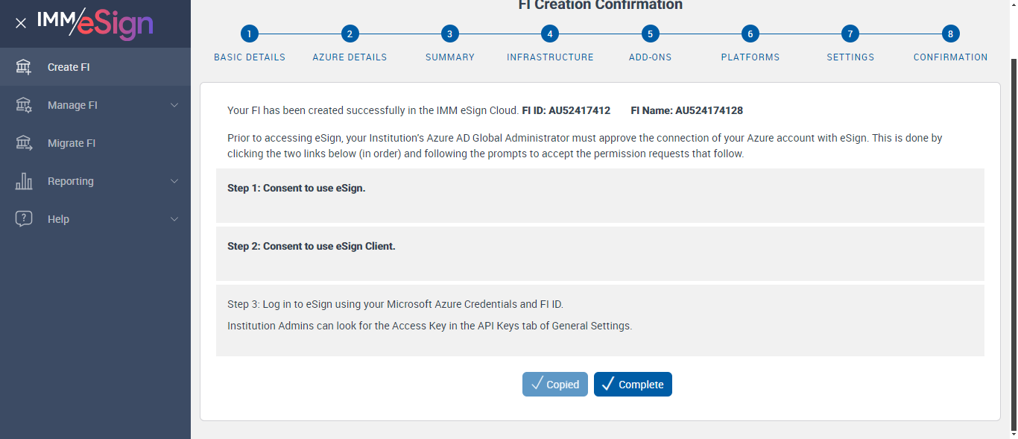1018x439 pixels.
Task: Click Step 1: Consent to use eSign
Action: click(297, 188)
